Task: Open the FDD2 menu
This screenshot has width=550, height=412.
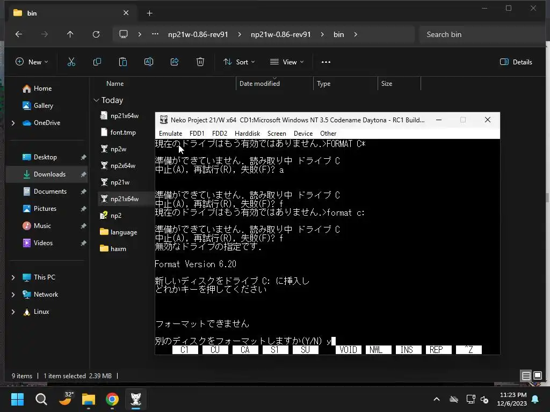Action: (x=220, y=134)
